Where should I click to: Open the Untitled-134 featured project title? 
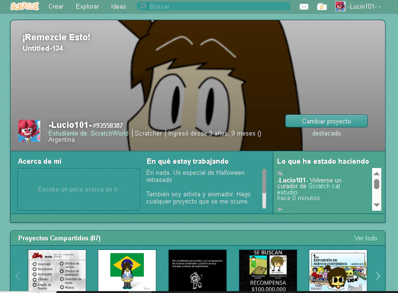click(43, 48)
